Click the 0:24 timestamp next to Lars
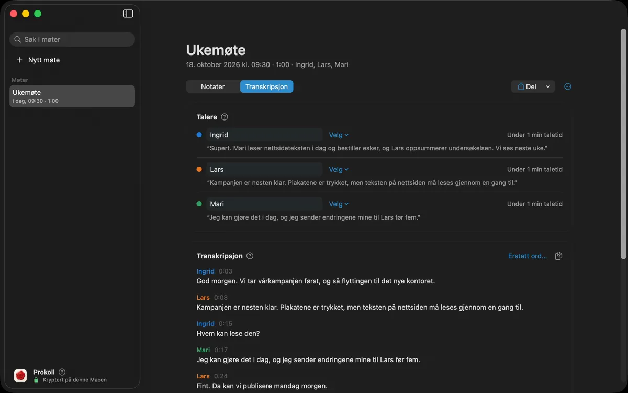The image size is (628, 393). point(221,376)
